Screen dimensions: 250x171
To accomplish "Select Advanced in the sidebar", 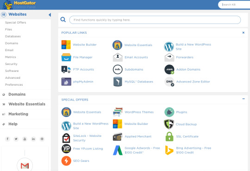I will click(12, 77).
